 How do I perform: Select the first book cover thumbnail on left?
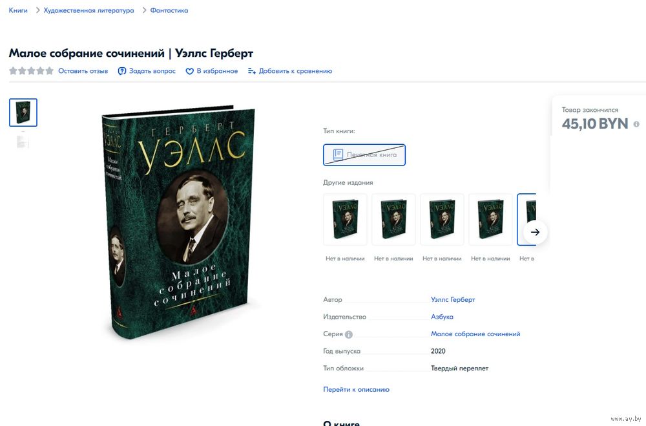click(23, 112)
